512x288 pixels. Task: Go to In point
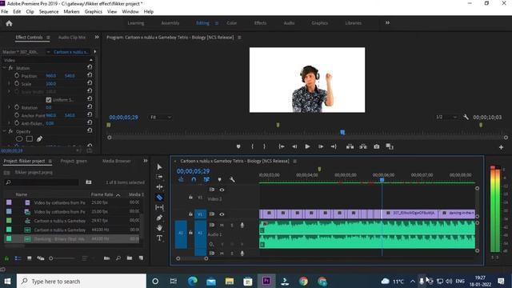click(282, 146)
